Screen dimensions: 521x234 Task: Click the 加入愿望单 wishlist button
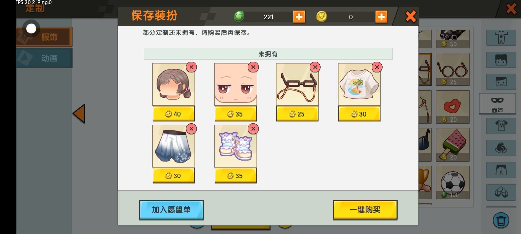pyautogui.click(x=171, y=210)
